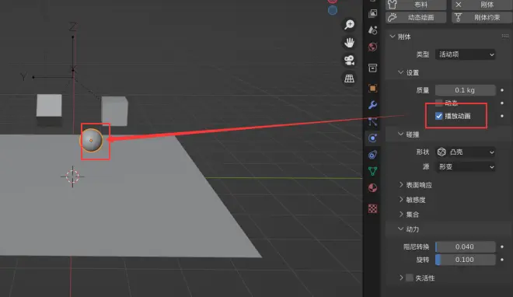Click animate dot next to 质量 field
Viewport: 513px width, 297px height.
pyautogui.click(x=502, y=90)
